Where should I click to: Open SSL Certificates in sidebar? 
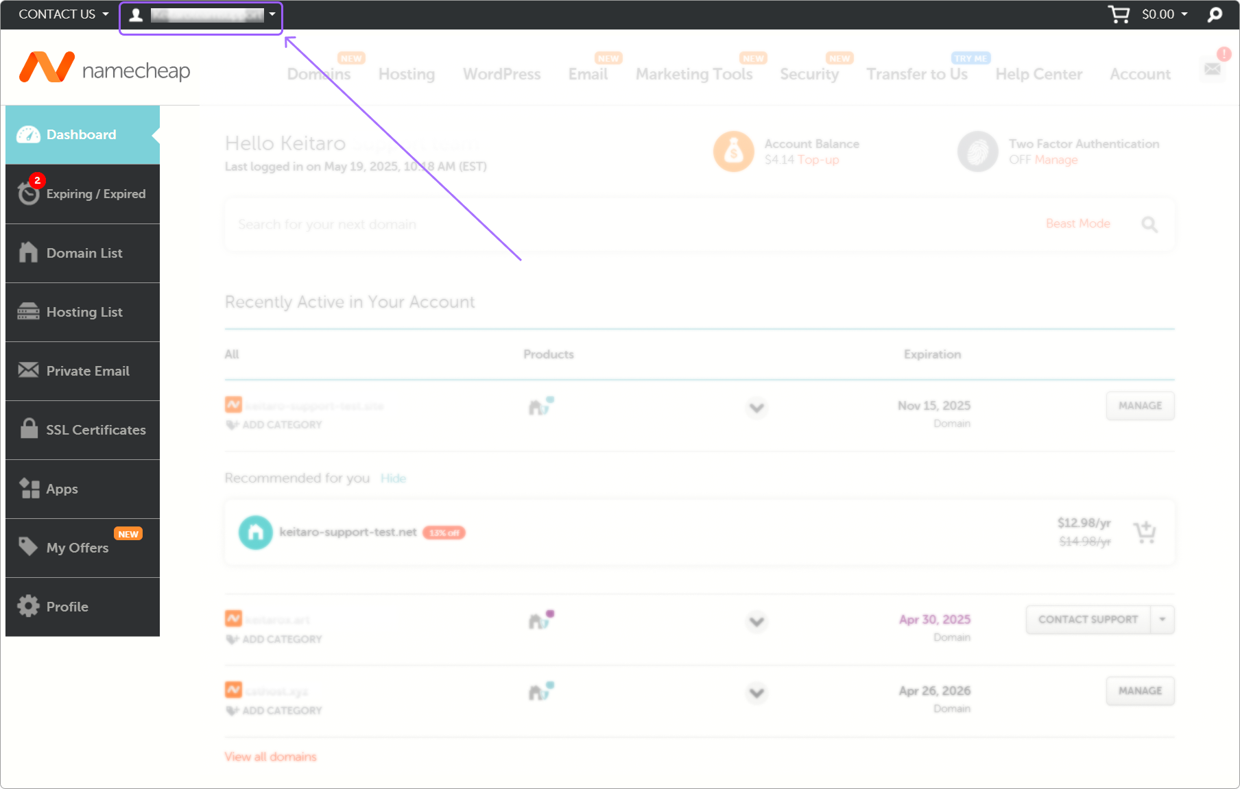tap(82, 430)
